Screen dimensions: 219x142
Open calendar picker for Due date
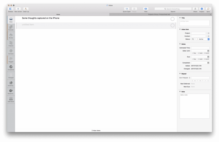click(x=208, y=57)
